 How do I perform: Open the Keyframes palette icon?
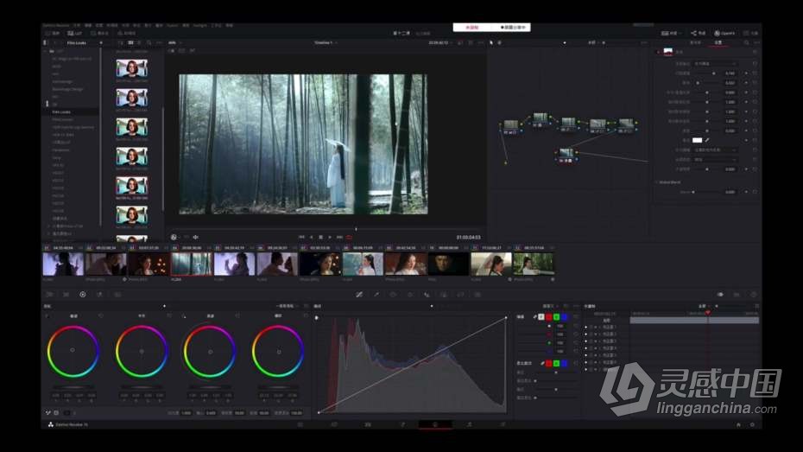720,295
